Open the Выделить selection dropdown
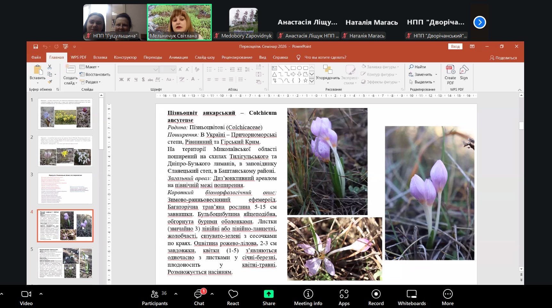Image resolution: width=552 pixels, height=308 pixels. [423, 82]
